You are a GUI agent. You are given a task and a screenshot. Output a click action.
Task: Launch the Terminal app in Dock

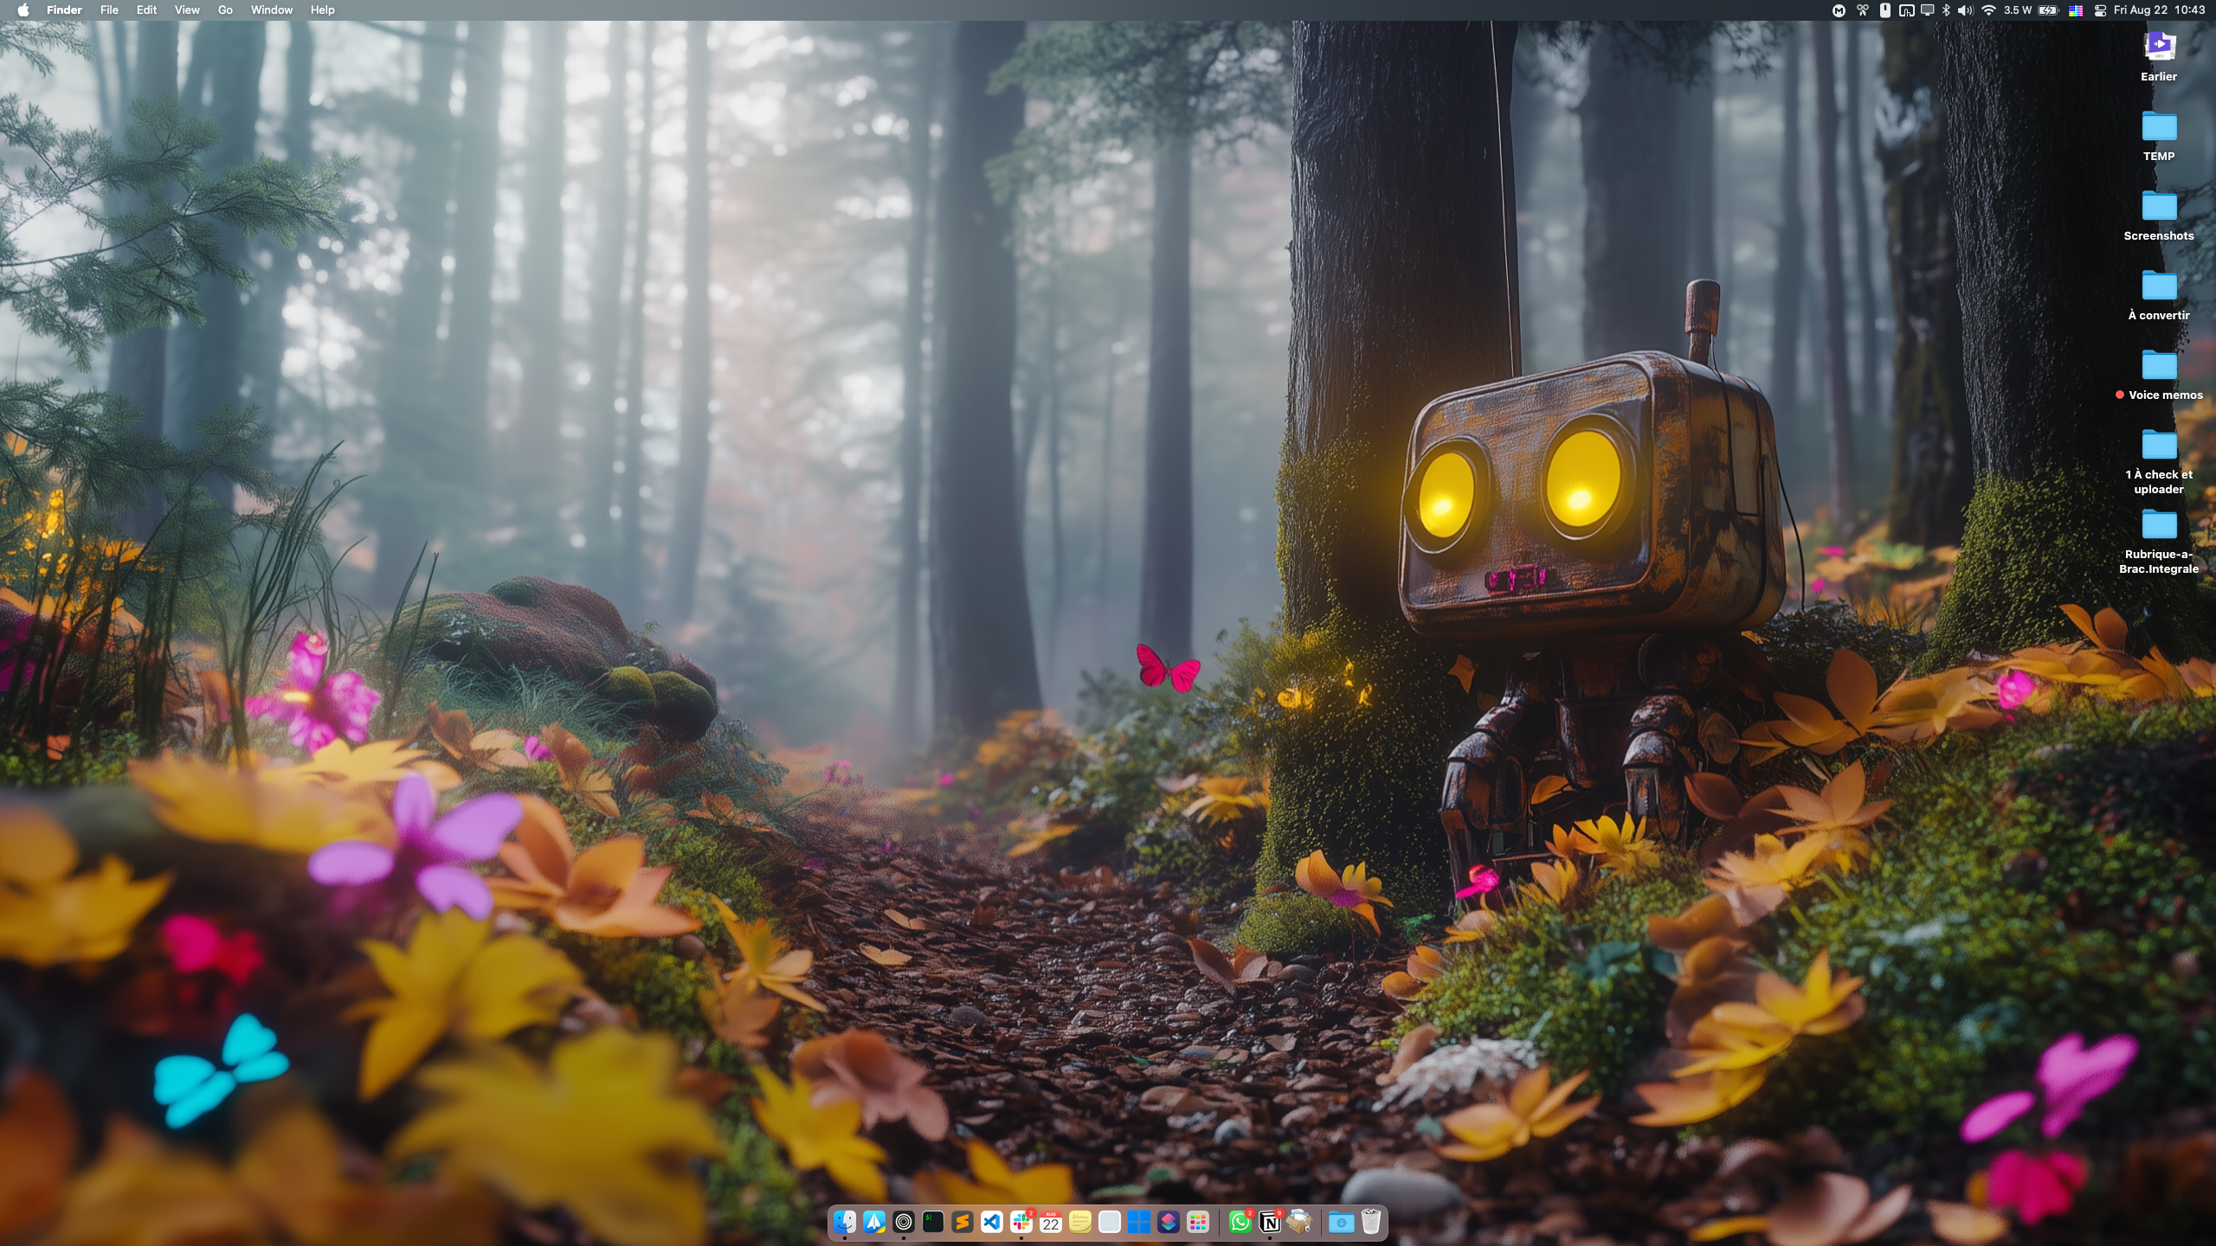coord(932,1222)
